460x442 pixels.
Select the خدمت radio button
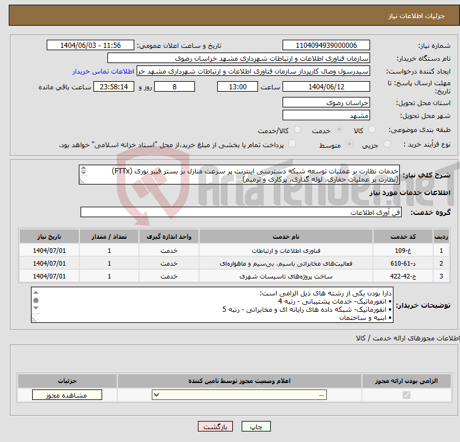click(x=339, y=130)
